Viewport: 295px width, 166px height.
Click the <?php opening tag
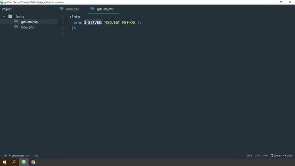75,17
